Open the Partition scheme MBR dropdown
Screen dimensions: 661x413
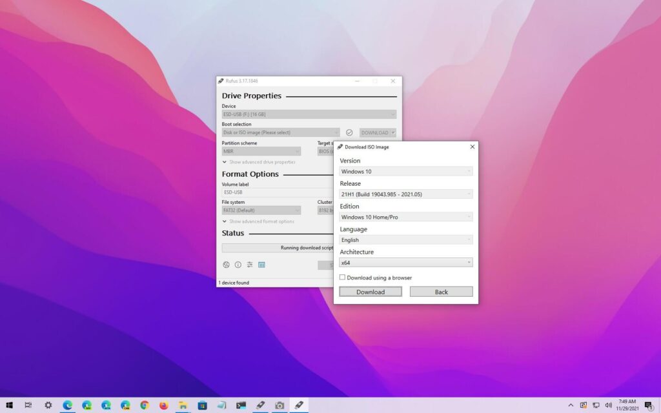(261, 151)
